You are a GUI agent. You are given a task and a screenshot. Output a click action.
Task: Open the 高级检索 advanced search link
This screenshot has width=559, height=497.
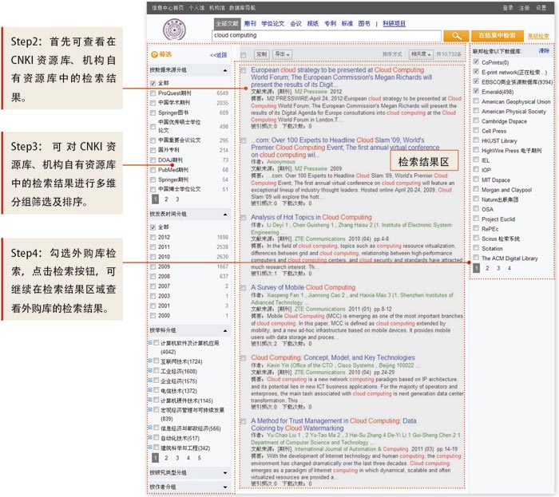coord(538,36)
